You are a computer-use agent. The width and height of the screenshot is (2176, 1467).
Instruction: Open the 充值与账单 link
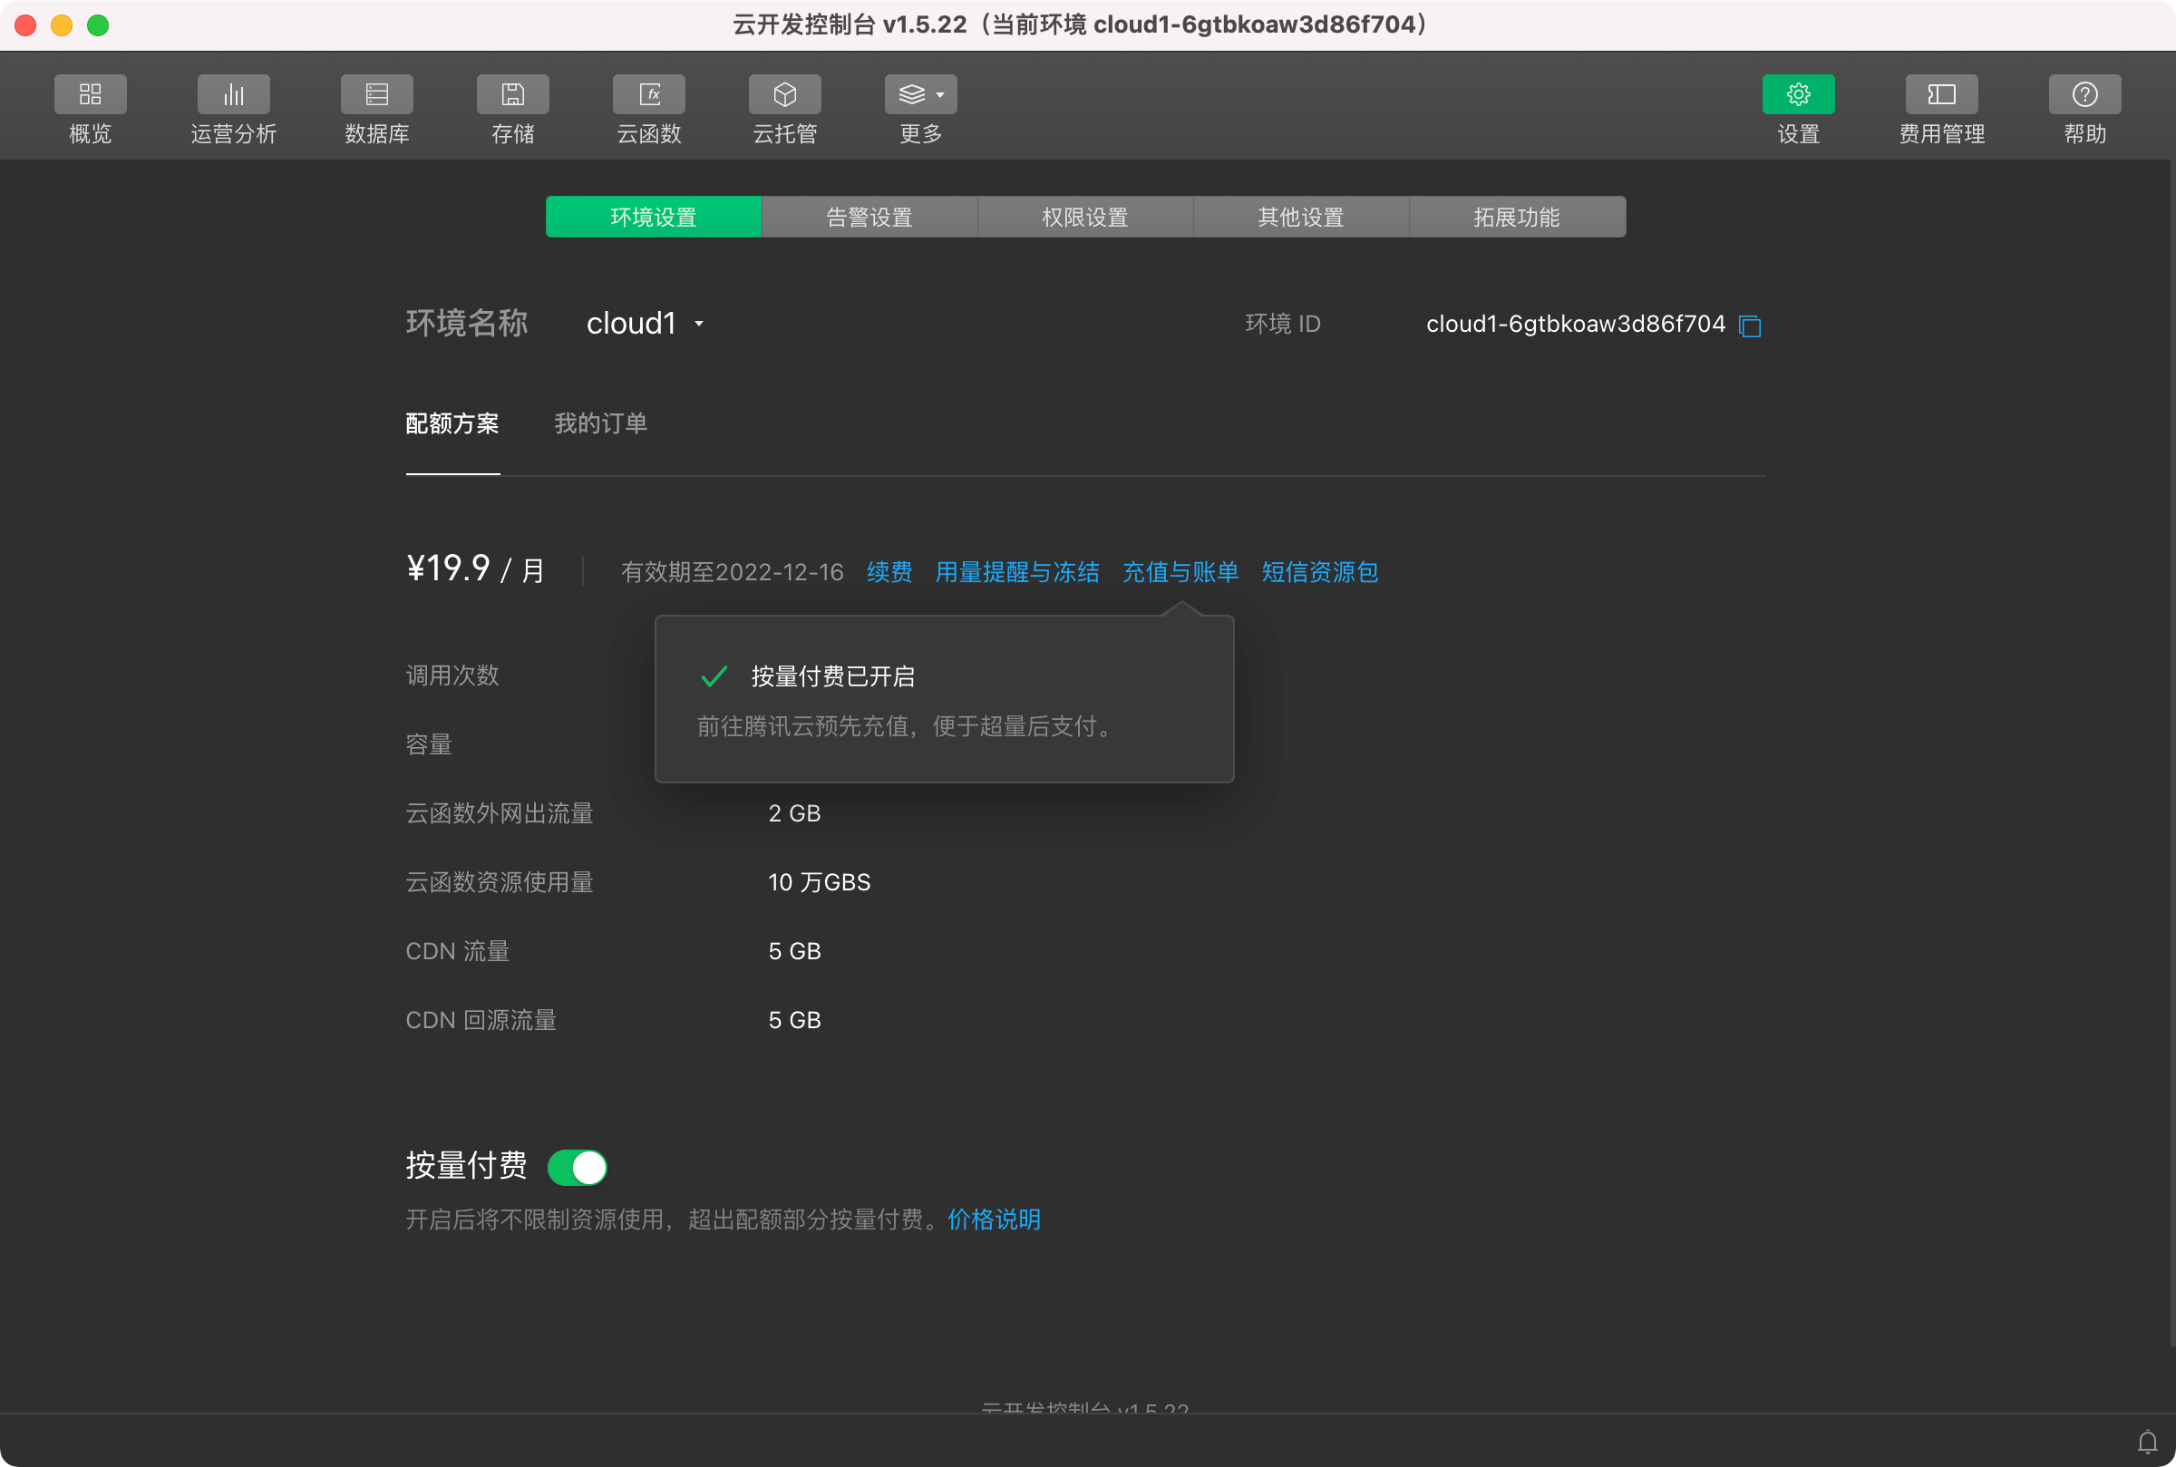1180,571
